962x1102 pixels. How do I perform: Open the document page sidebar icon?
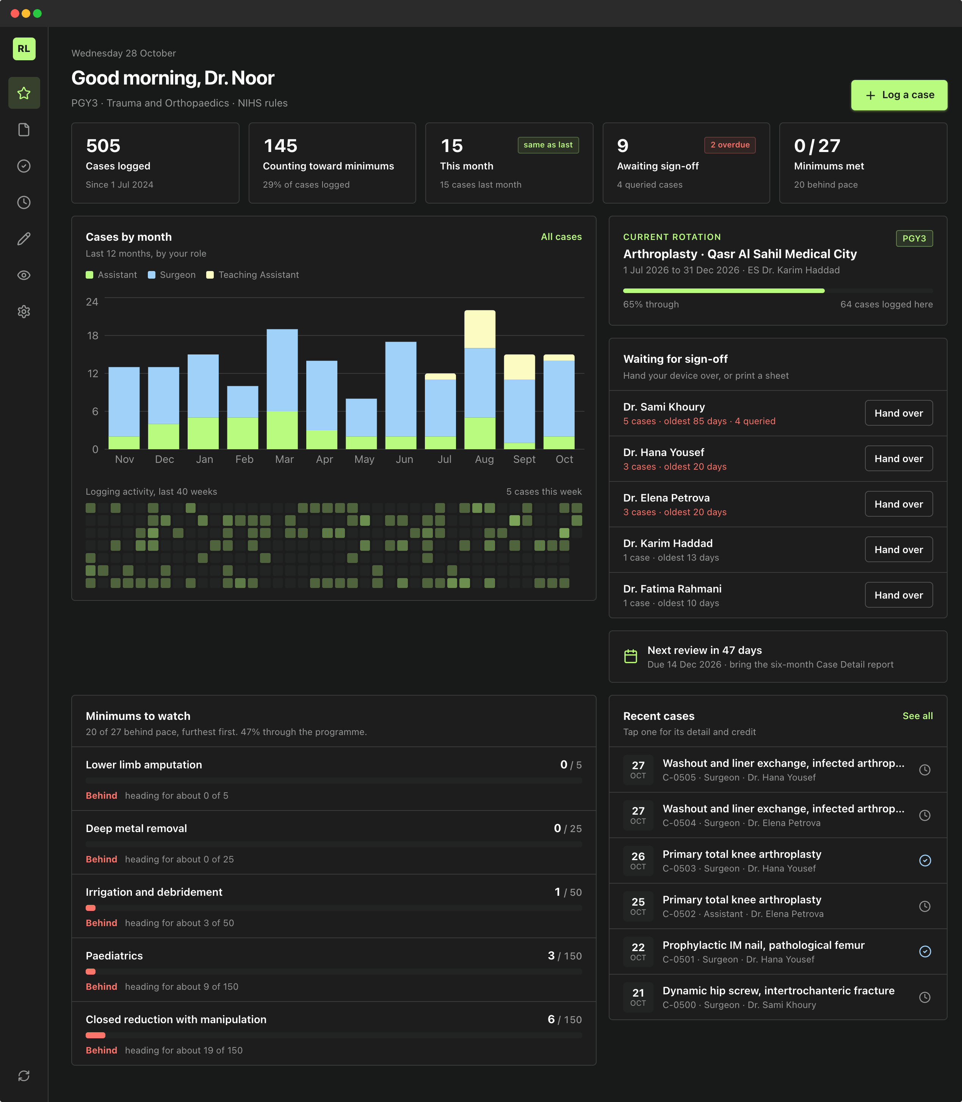tap(24, 129)
